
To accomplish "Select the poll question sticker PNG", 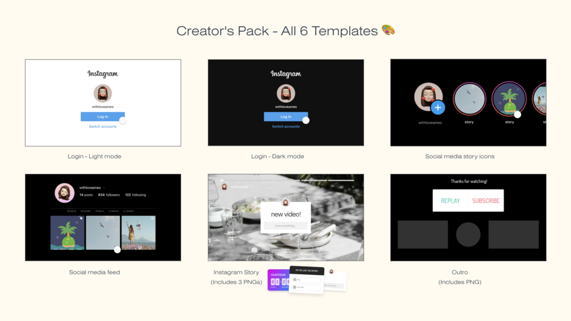I will click(x=307, y=280).
